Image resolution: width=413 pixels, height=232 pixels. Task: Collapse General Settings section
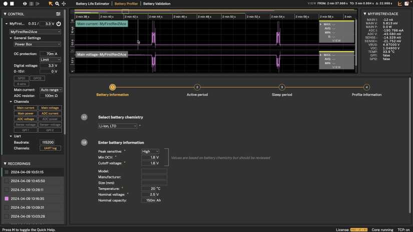click(11, 38)
